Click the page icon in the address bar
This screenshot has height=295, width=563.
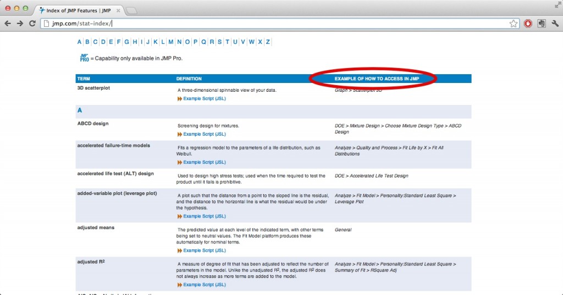46,24
